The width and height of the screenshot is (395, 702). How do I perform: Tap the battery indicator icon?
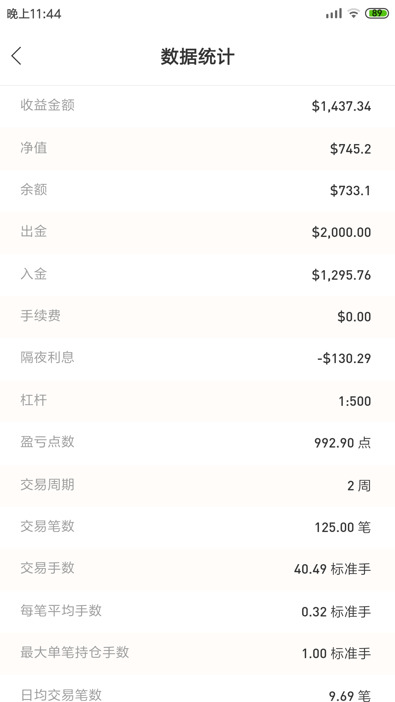377,14
